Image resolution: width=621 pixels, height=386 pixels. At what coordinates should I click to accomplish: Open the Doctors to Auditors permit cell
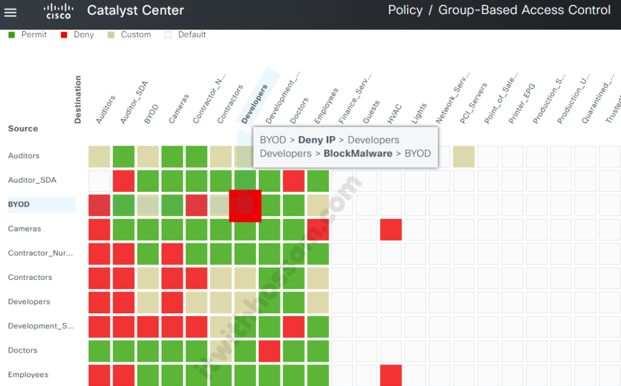pos(99,351)
